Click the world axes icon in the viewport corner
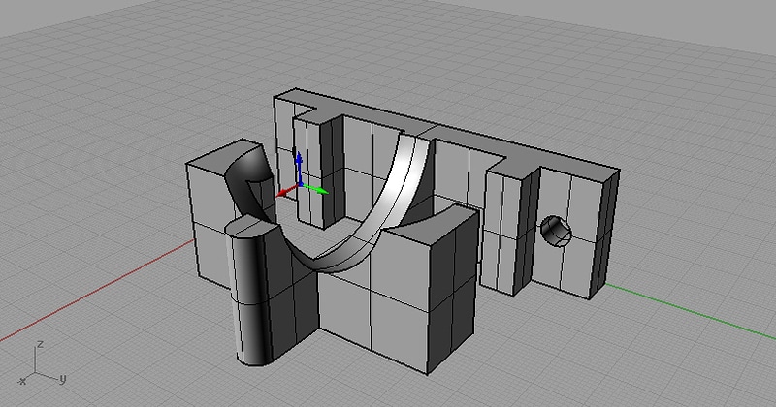 [43, 363]
